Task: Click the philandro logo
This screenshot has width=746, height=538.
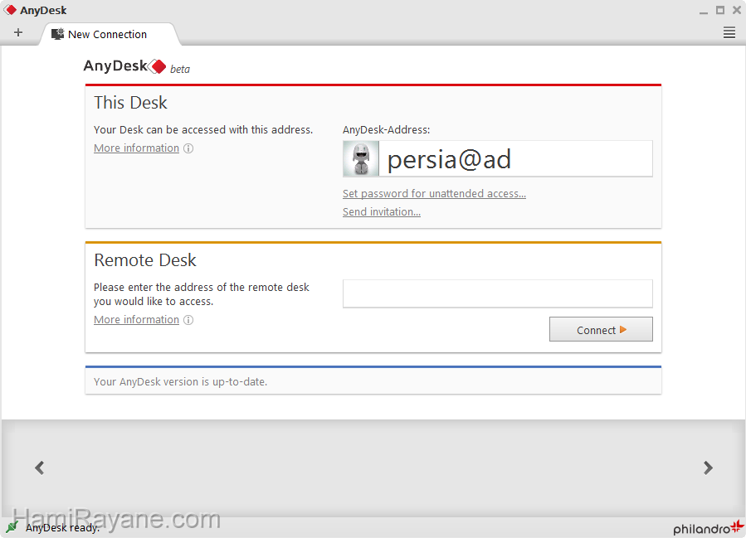Action: tap(708, 527)
